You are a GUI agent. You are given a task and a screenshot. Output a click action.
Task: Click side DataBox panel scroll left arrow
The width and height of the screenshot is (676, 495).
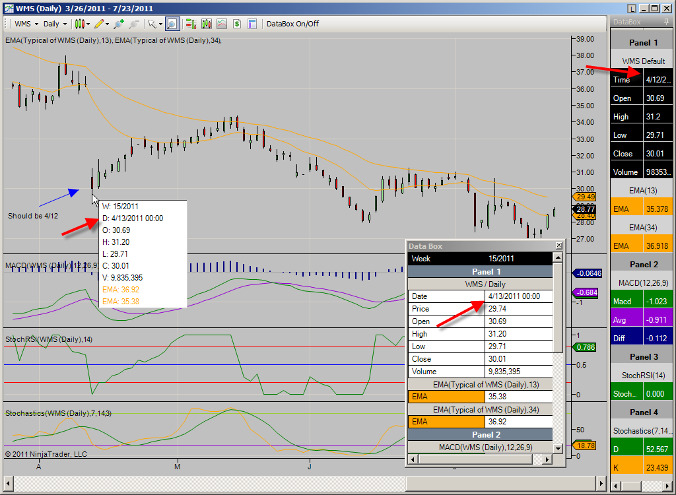(616, 486)
